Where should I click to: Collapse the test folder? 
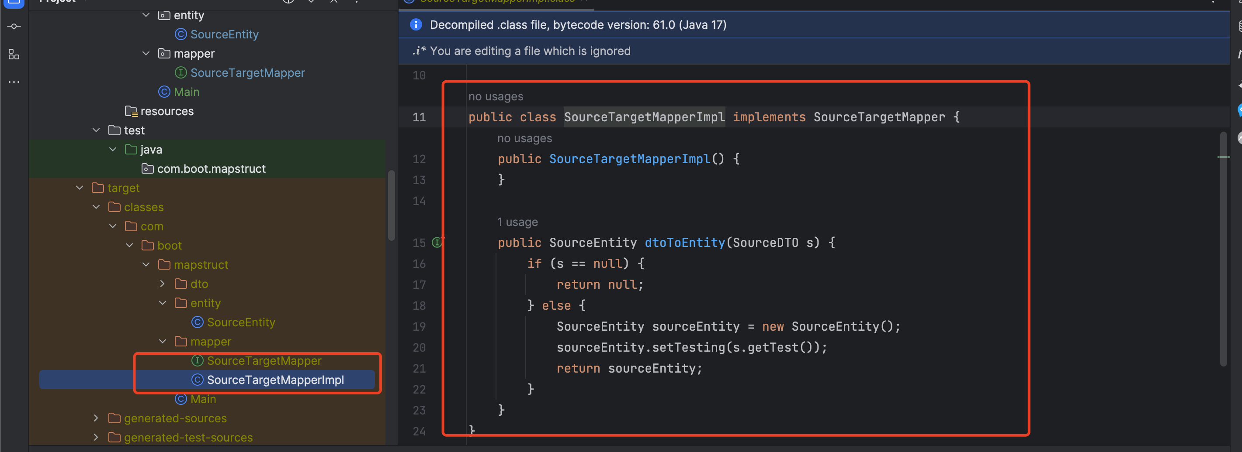(96, 130)
